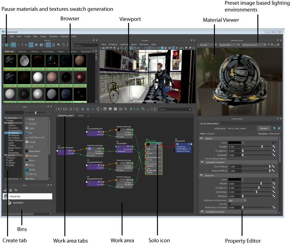The width and height of the screenshot is (291, 244).
Task: Select the Master Bin
Action: [x=27, y=196]
